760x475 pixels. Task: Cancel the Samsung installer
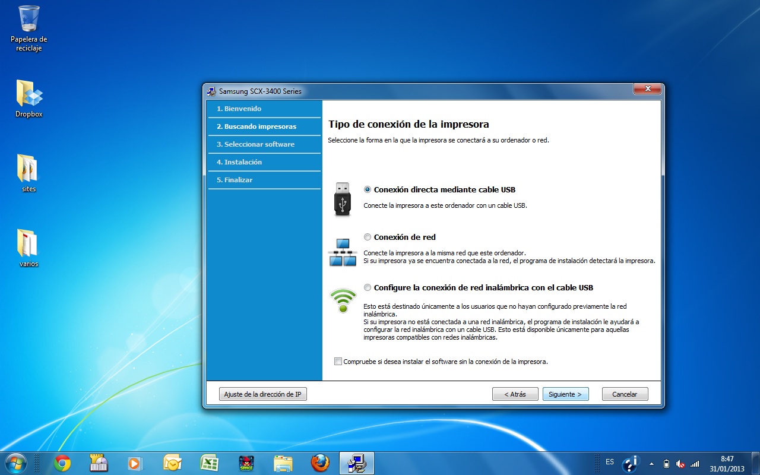coord(625,394)
